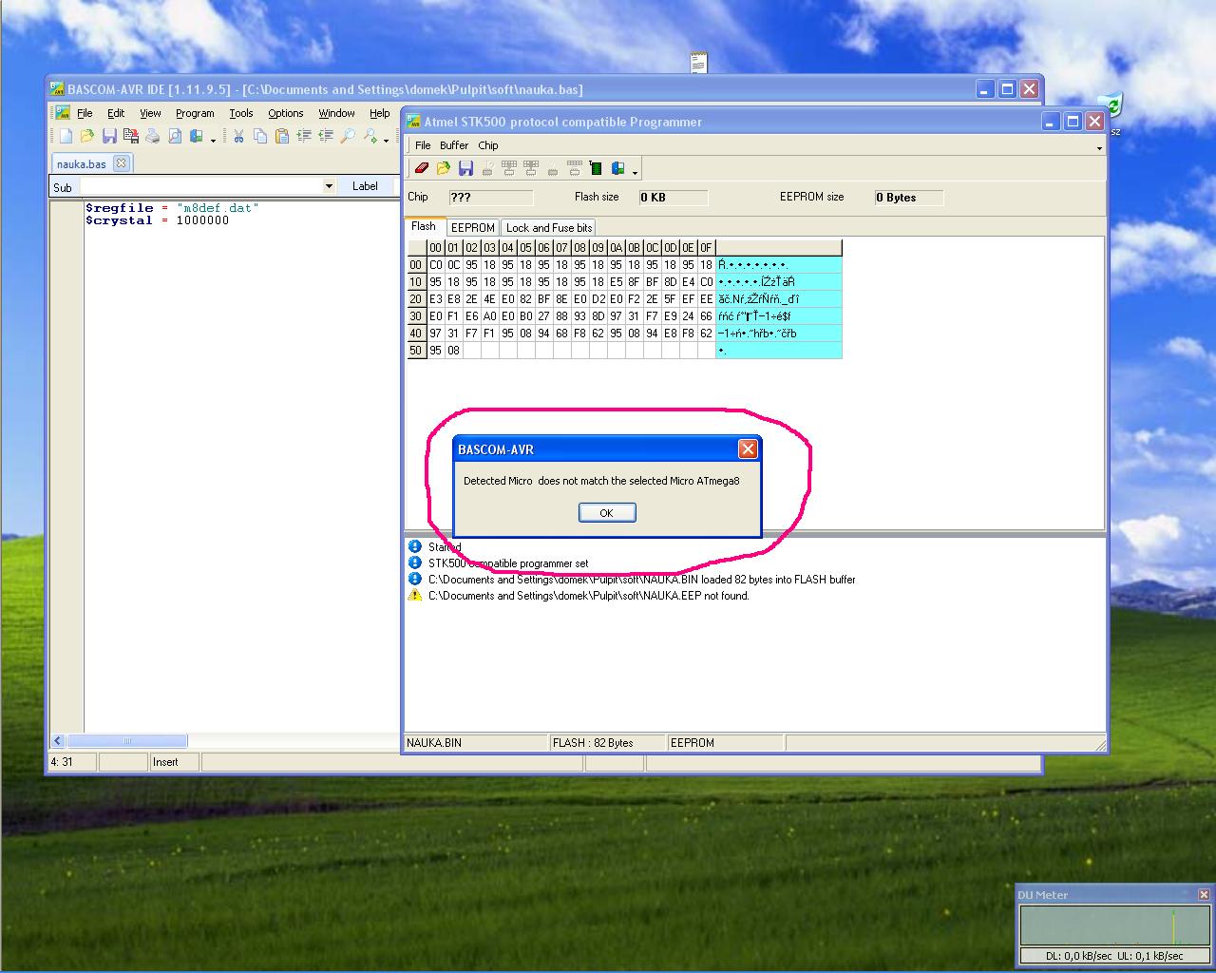The height and width of the screenshot is (973, 1216).
Task: Close the nauka.bas tab with its X icon
Action: point(121,162)
